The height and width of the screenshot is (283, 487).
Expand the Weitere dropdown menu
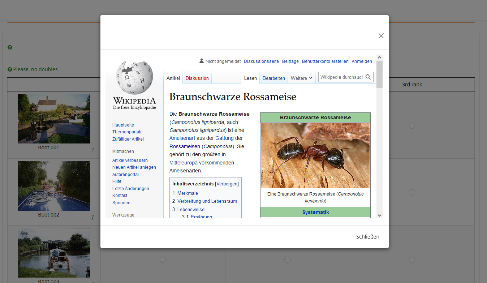(x=301, y=78)
